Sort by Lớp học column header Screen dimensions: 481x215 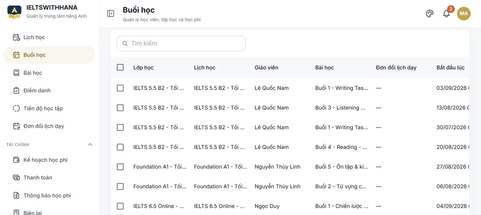[143, 68]
